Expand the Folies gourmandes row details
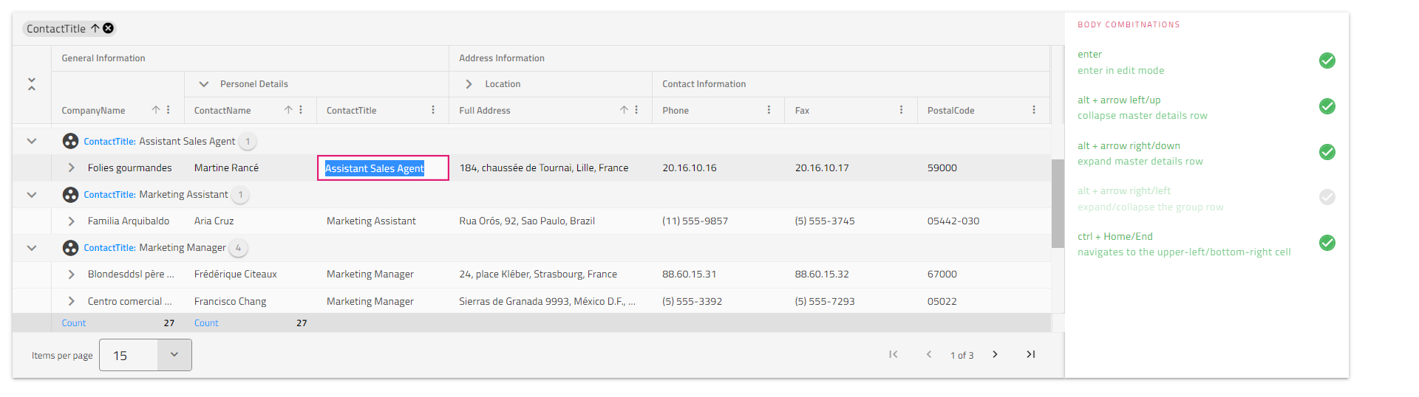The image size is (1419, 397). click(x=71, y=168)
